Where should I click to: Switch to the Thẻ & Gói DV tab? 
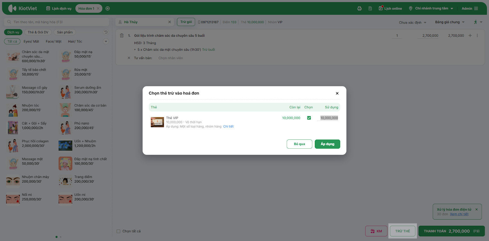38,32
